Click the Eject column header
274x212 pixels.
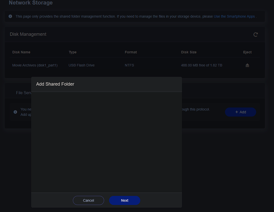(x=247, y=52)
